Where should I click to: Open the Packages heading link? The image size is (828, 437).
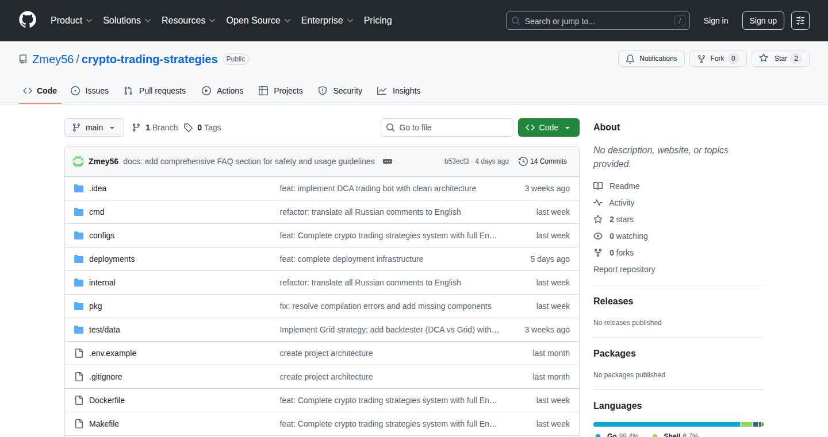tap(614, 354)
